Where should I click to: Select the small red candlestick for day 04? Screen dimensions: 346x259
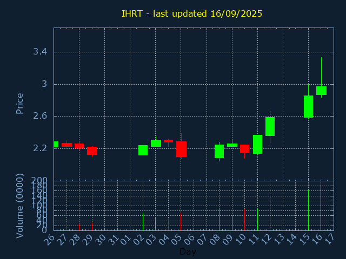(x=168, y=141)
